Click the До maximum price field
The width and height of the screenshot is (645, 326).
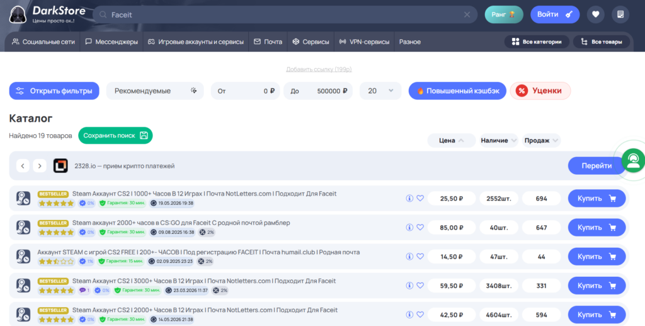point(318,91)
